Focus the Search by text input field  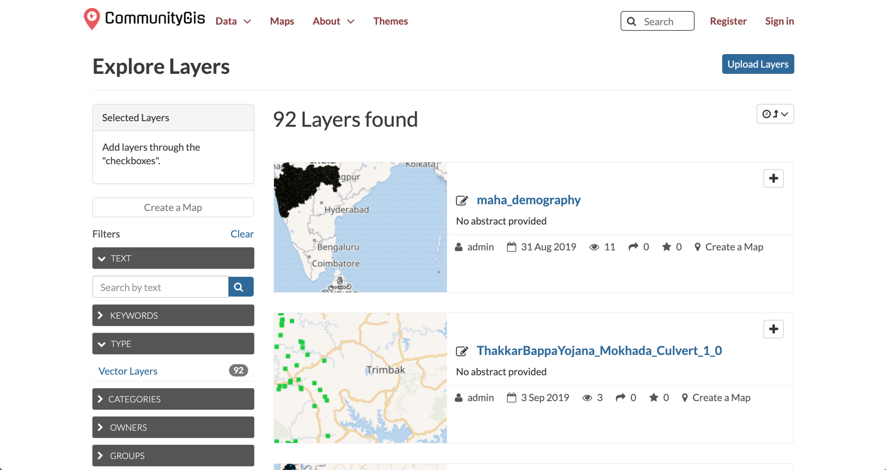click(x=161, y=287)
